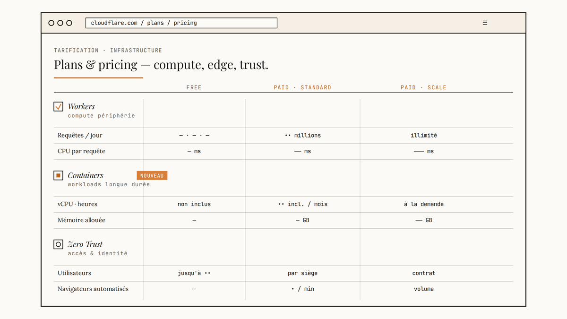Click the Zero Trust section title

[x=85, y=244]
